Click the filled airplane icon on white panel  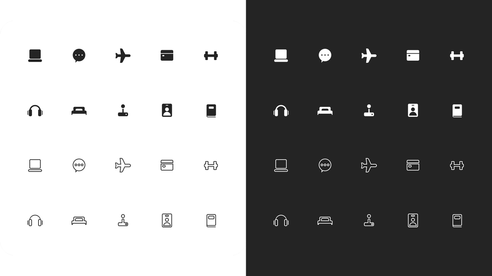tap(123, 56)
